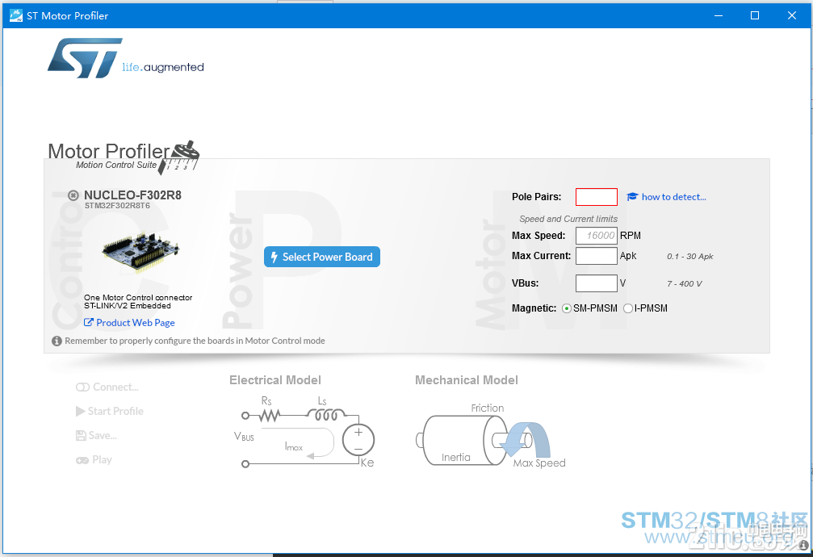813x557 pixels.
Task: Click the 'Electrical Model' heading
Action: 275,380
